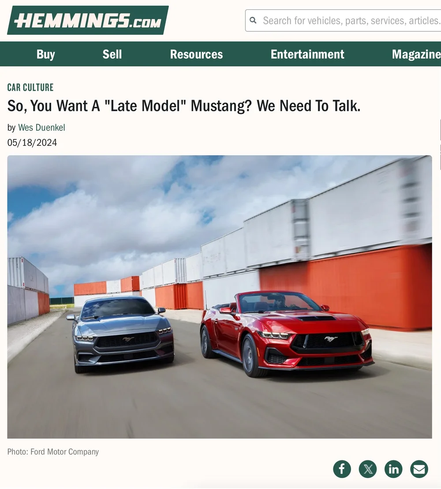
Task: Share article on Facebook
Action: (342, 469)
